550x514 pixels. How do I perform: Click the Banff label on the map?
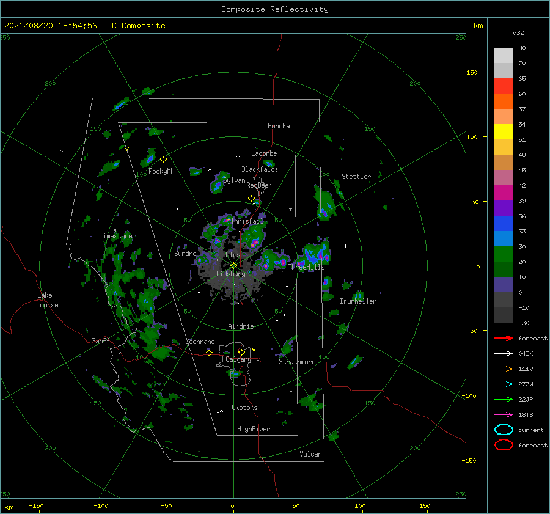(101, 340)
